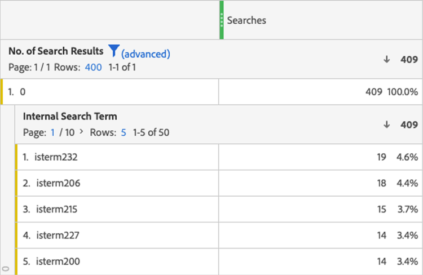Click the small circle at breakdown's bottom-left
Screen dimensions: 423x275
pos(6,268)
